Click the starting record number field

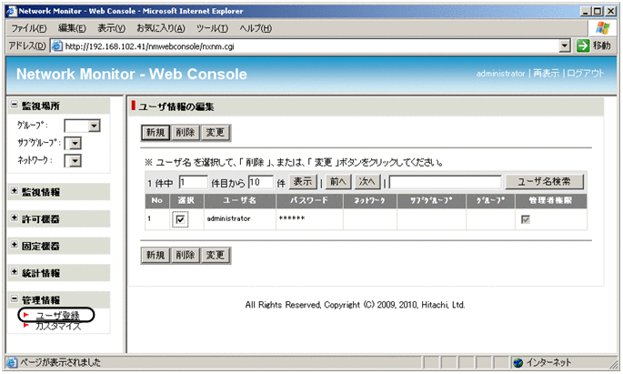193,182
